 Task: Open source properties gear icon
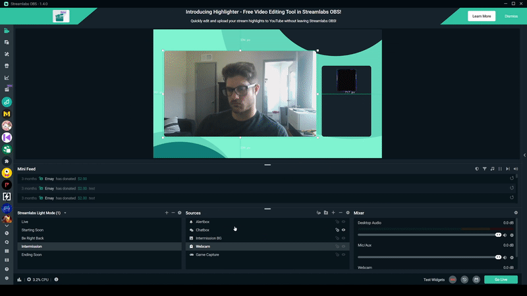click(348, 212)
